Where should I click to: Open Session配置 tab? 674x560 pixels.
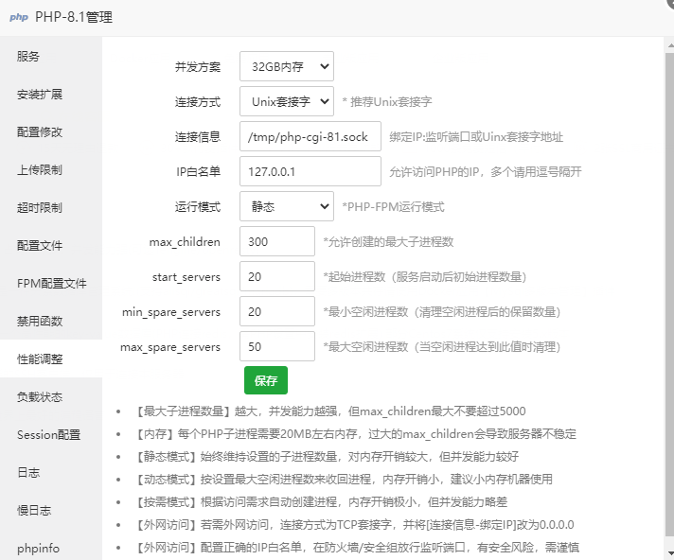click(51, 434)
